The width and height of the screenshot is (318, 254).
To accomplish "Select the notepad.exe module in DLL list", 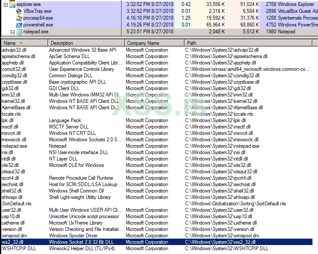I will (157, 146).
